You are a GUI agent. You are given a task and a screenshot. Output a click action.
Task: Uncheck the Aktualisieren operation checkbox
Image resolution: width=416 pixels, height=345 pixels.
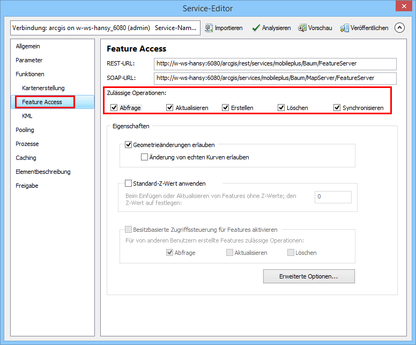click(x=169, y=107)
